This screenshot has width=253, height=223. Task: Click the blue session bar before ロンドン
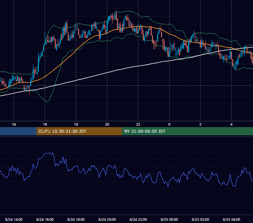(18, 131)
